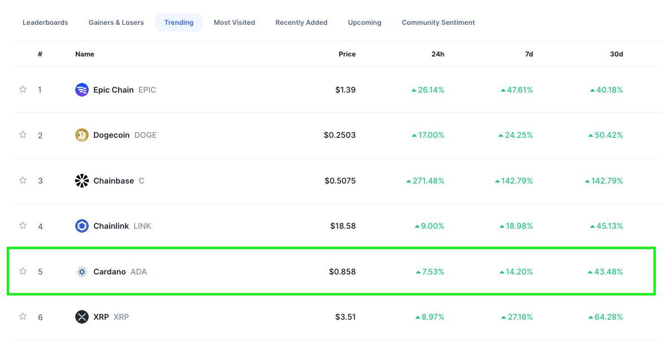Screen dimensions: 662x340
Task: Open the Leaderboards tab
Action: pos(45,23)
